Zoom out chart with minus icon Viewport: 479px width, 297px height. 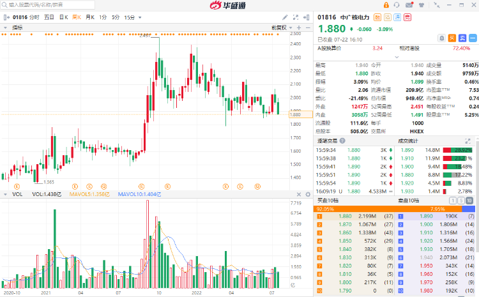tap(308, 27)
